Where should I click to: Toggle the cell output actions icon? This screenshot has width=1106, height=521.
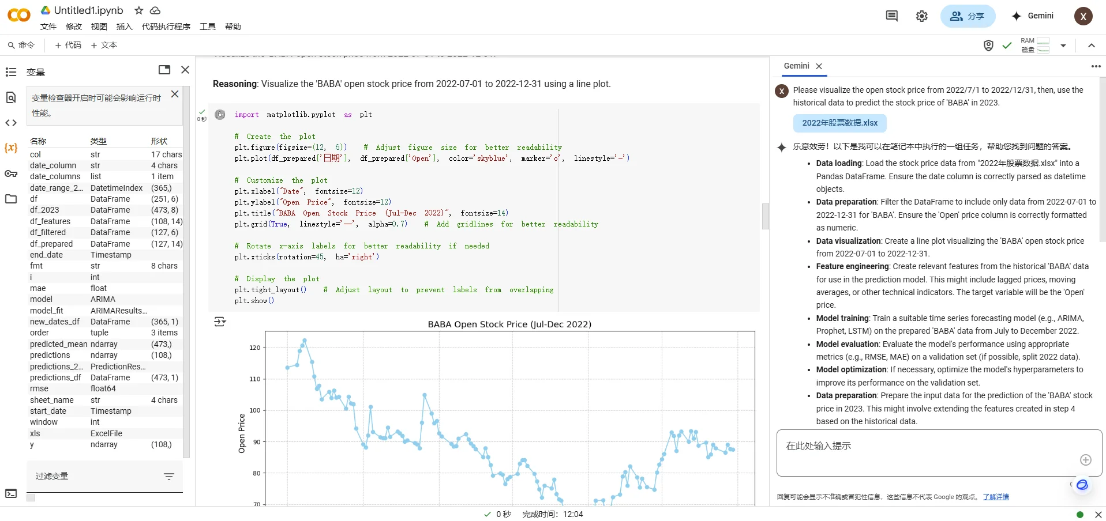point(220,322)
